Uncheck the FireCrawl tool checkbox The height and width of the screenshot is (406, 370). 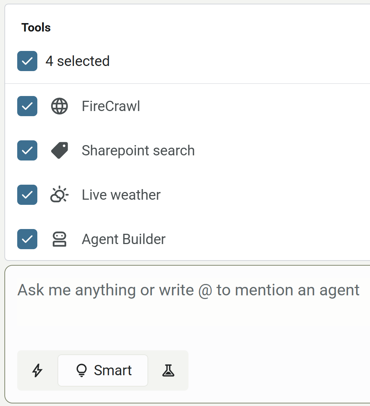click(27, 106)
